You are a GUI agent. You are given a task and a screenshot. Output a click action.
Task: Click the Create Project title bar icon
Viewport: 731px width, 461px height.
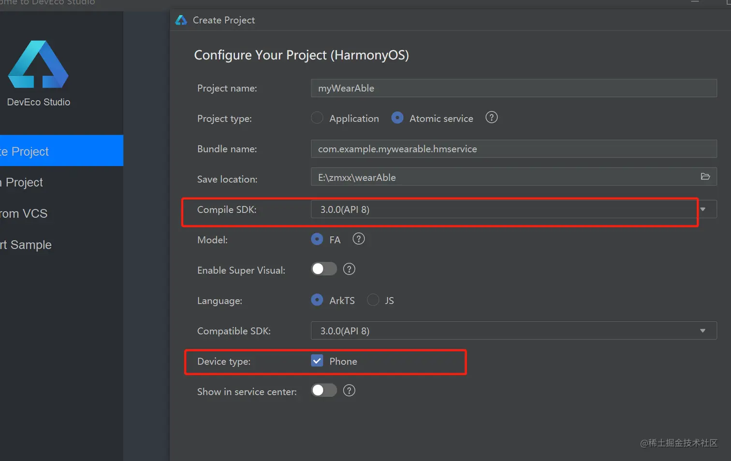[x=181, y=20]
